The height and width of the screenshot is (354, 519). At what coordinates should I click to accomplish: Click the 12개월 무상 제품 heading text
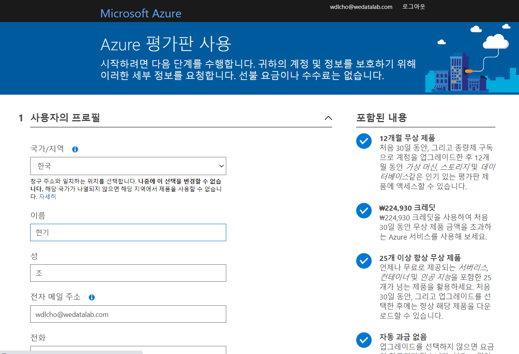pos(407,138)
